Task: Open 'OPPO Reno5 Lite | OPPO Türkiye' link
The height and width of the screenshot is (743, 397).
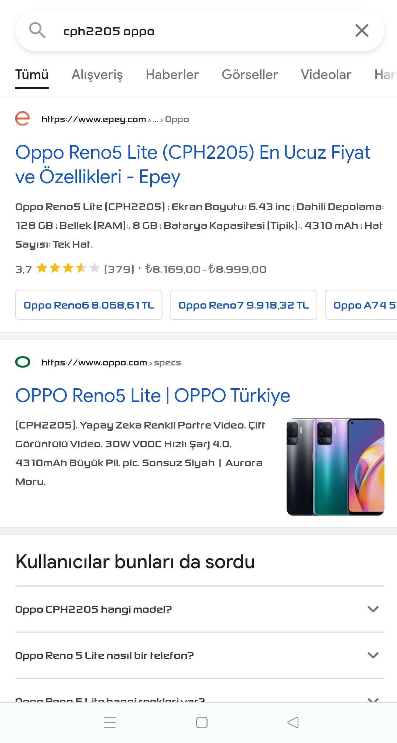Action: (153, 395)
